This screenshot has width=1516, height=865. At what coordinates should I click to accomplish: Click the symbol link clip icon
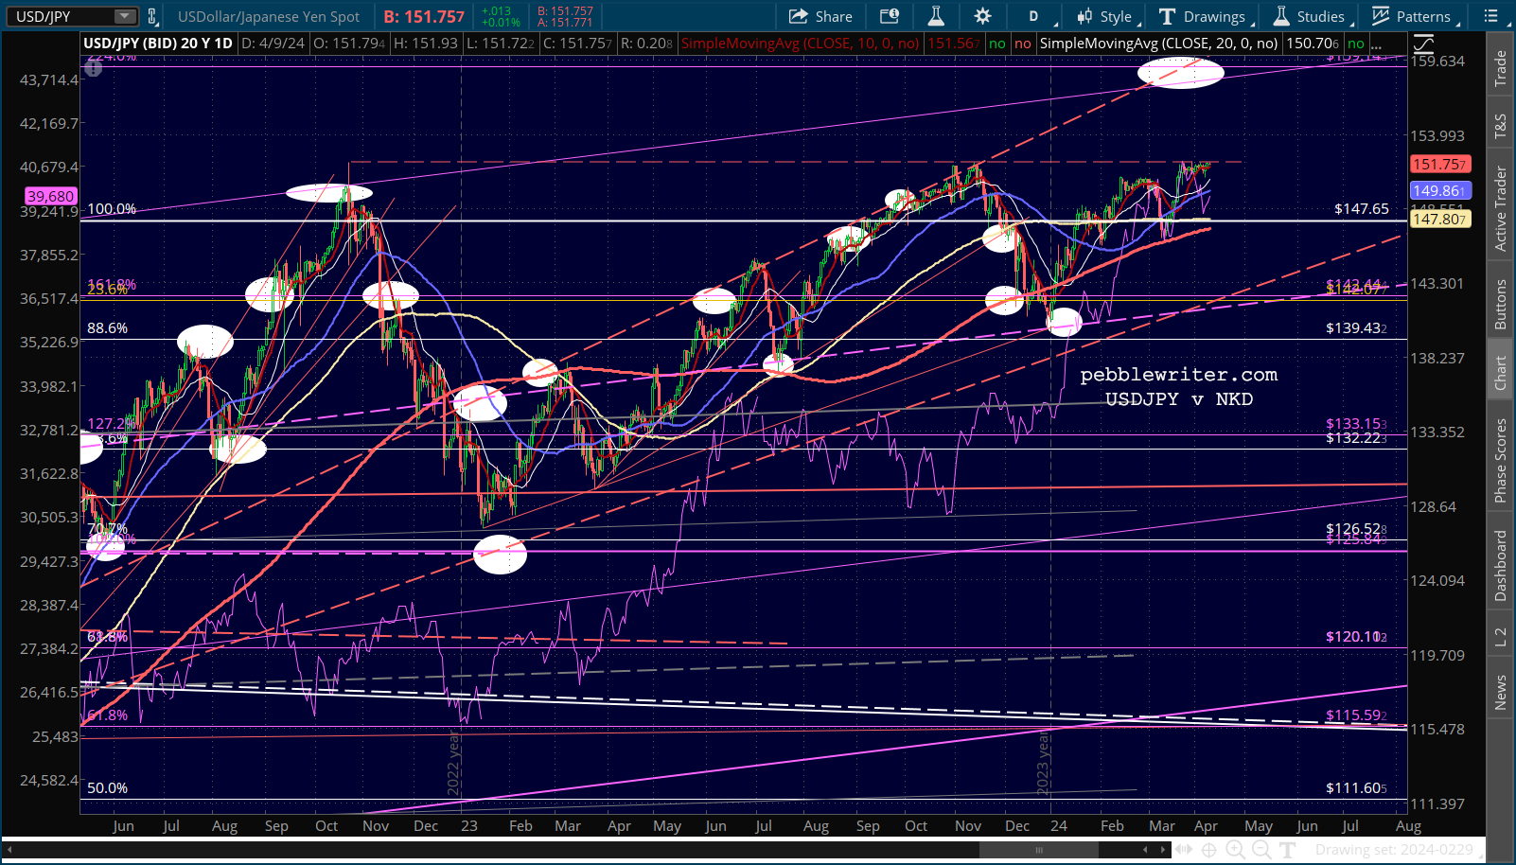(152, 16)
